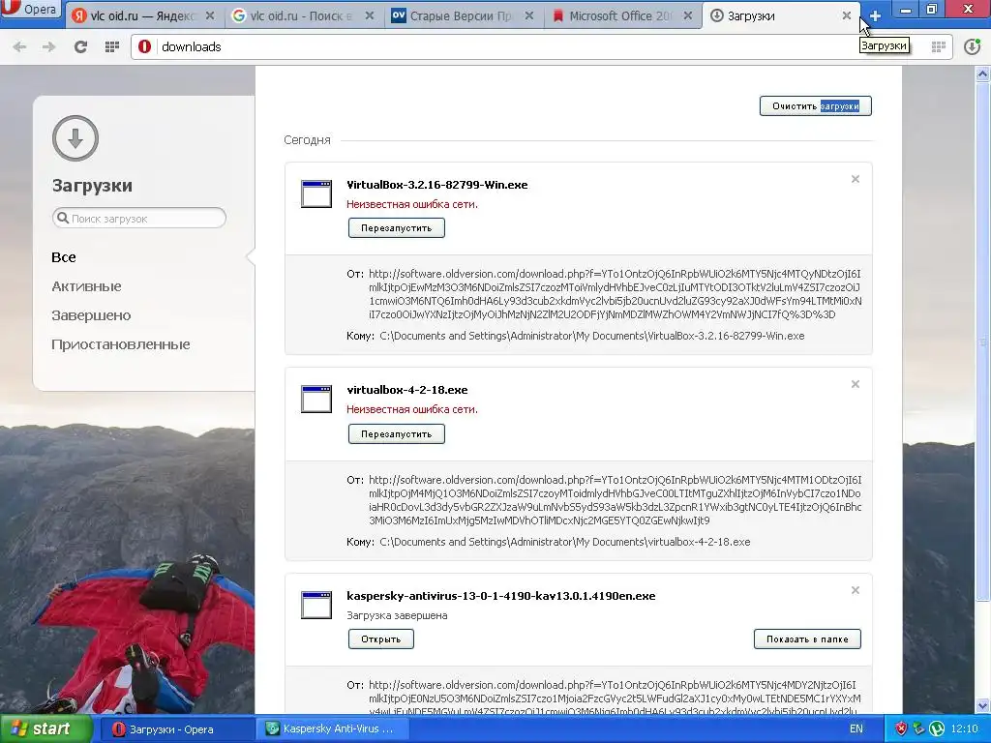Close the Яндекс vlc oid.ru tab

point(210,15)
